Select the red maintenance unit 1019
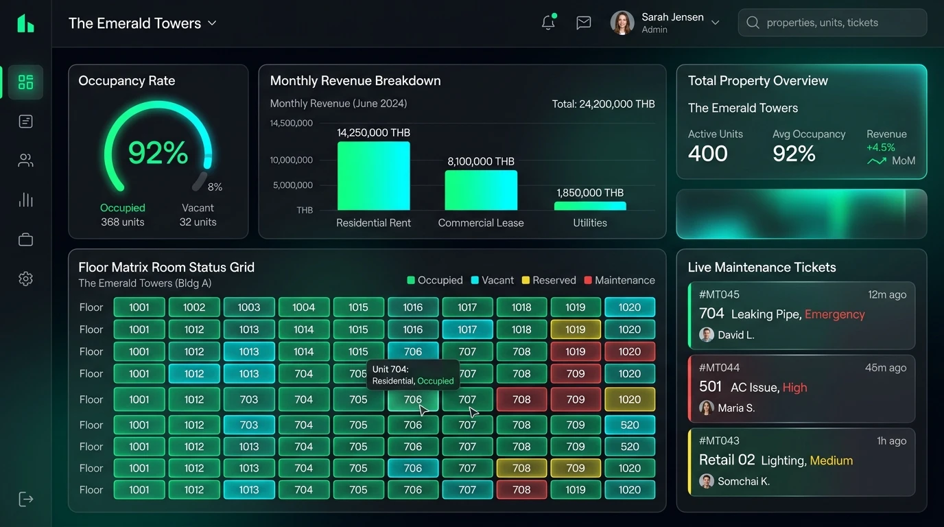 click(x=575, y=351)
